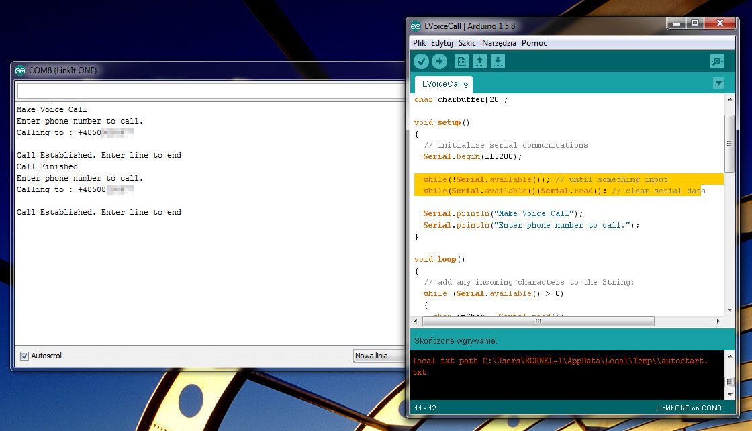Click the Arduino logo in COM8 window title
This screenshot has height=431, width=752.
point(20,70)
